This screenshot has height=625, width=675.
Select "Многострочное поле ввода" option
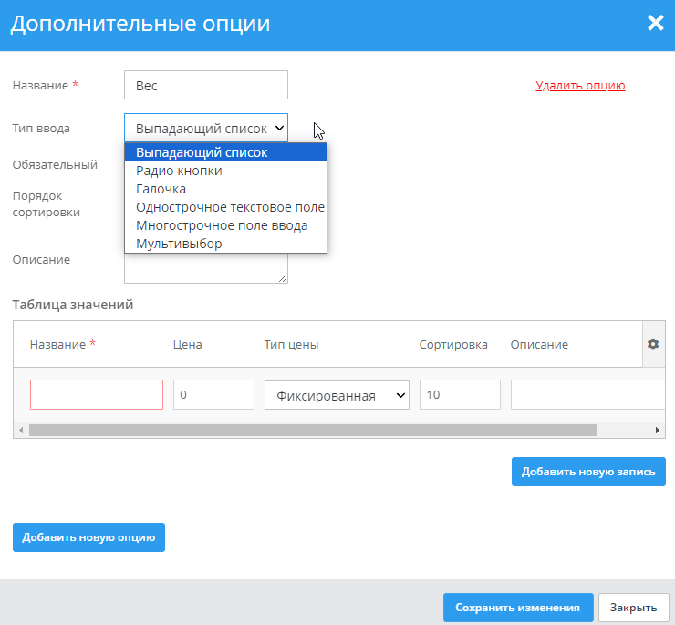(x=222, y=225)
